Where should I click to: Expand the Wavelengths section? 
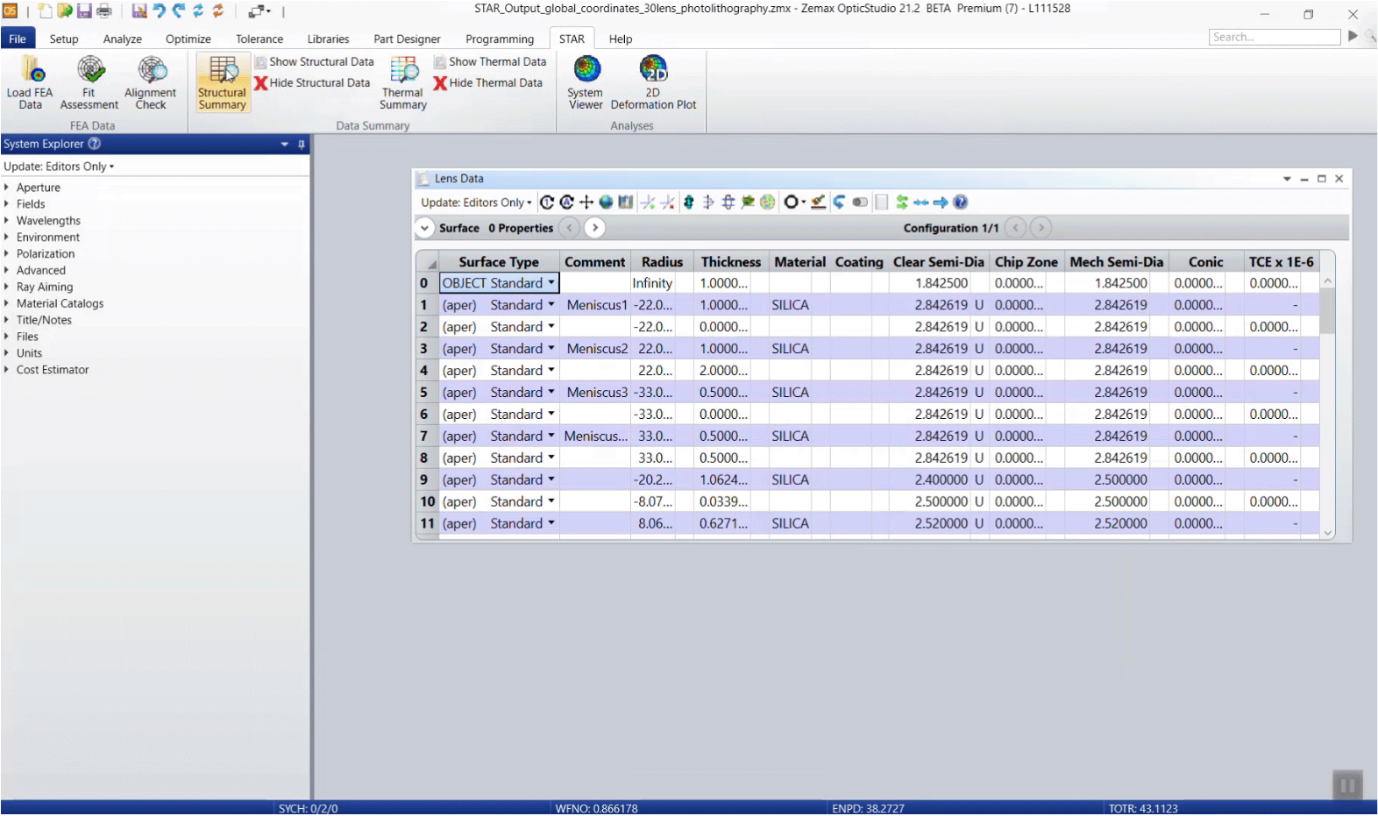point(6,221)
